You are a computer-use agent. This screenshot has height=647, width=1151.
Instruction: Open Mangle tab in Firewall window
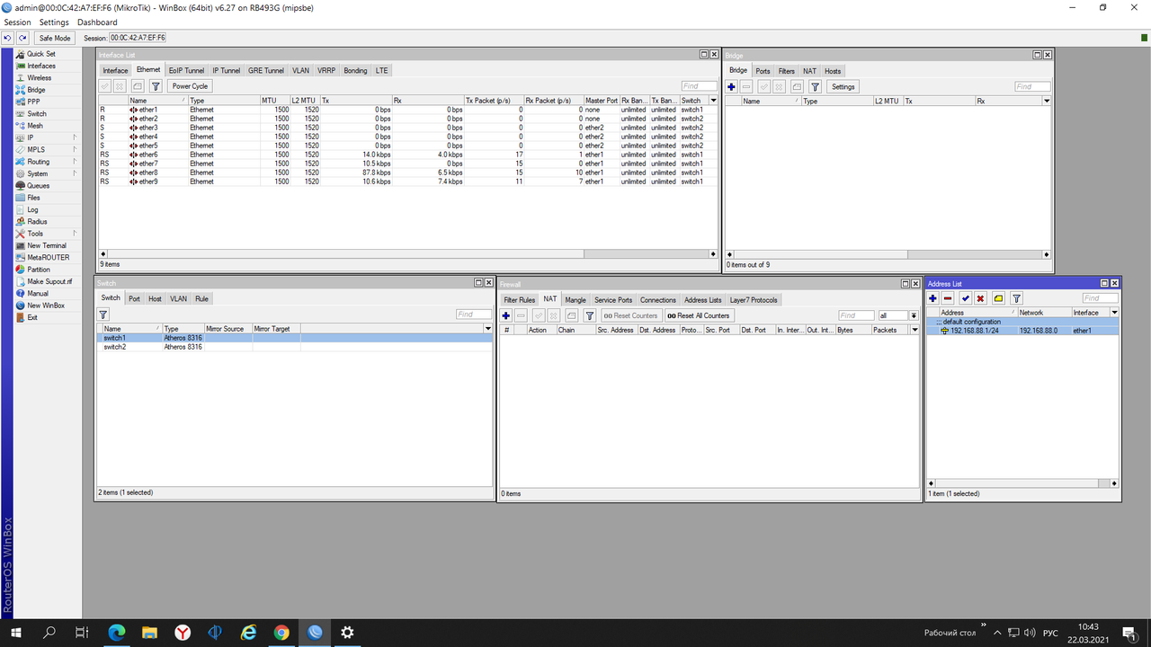[575, 300]
